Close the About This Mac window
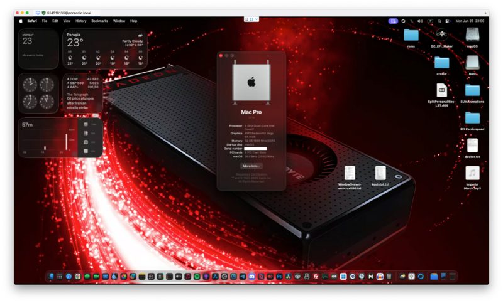The image size is (503, 303). coord(221,56)
